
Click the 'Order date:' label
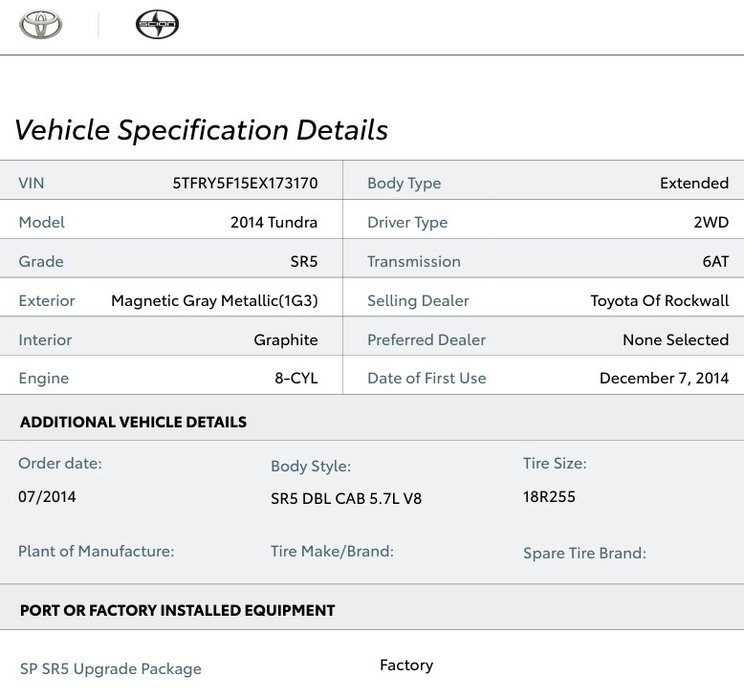point(60,464)
